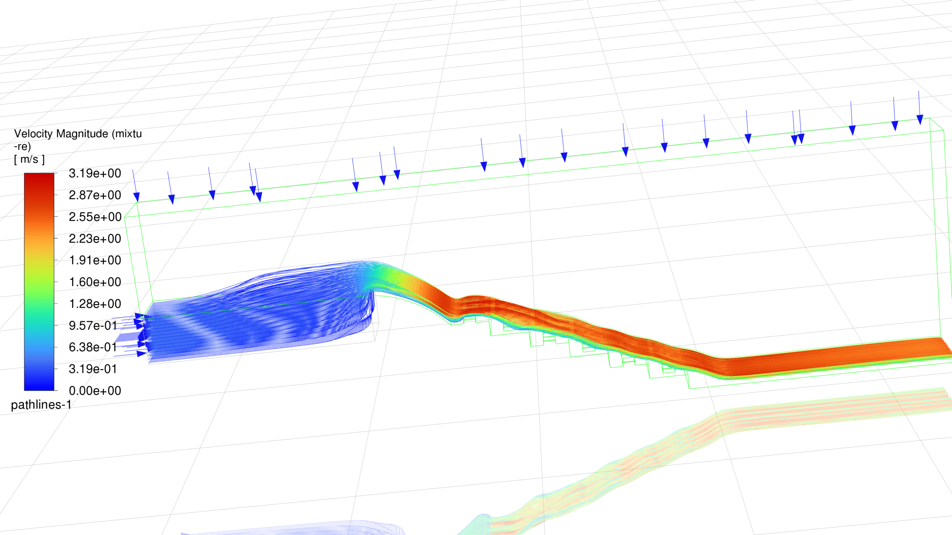Viewport: 952px width, 535px height.
Task: Click the 1.60e+00 legend tick label
Action: pos(95,282)
